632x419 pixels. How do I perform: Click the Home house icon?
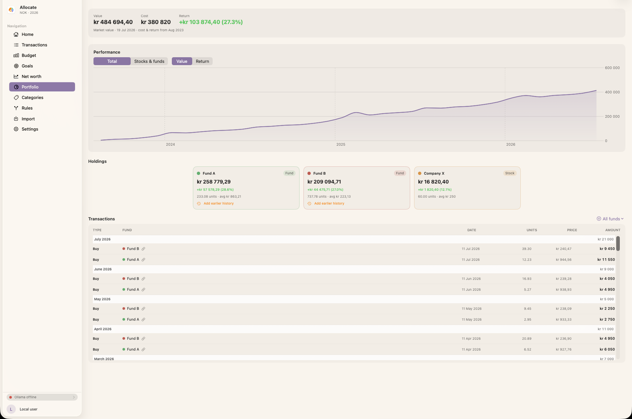(16, 34)
